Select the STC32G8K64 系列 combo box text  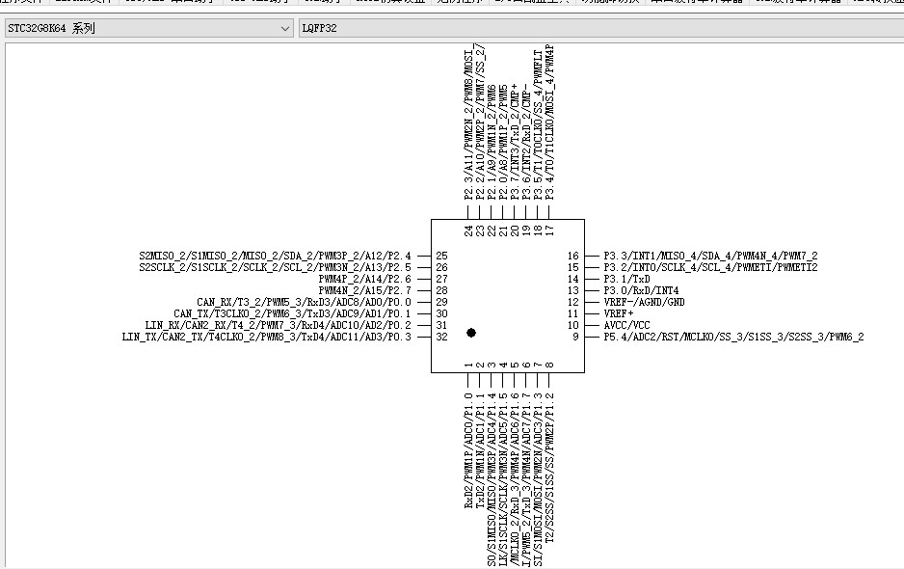(x=51, y=28)
